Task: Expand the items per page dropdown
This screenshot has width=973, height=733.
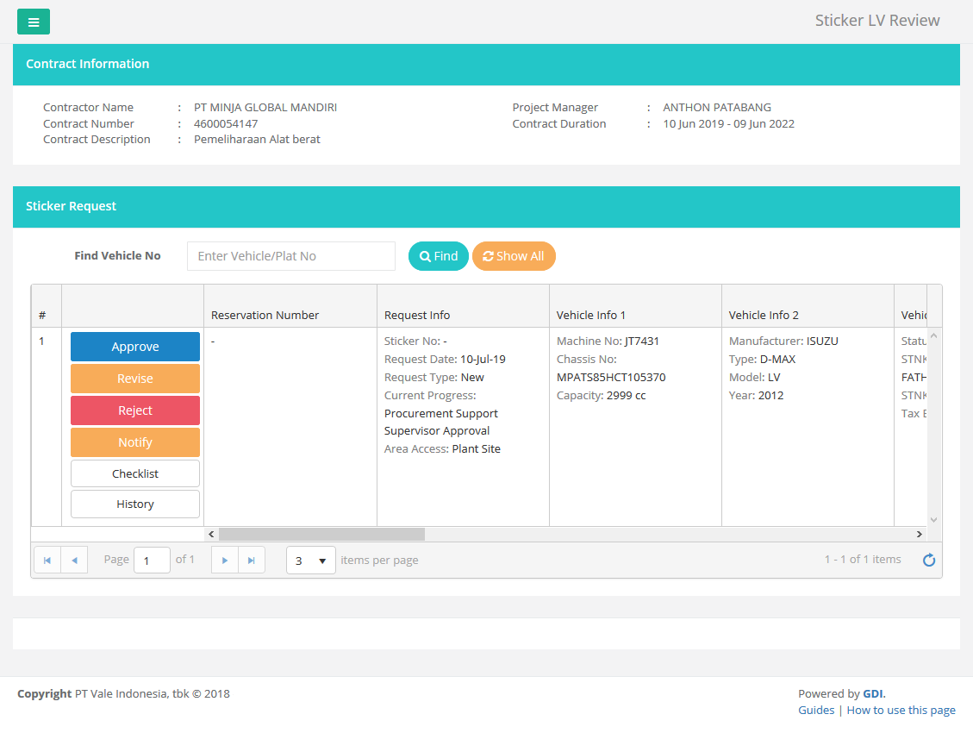Action: click(x=311, y=561)
